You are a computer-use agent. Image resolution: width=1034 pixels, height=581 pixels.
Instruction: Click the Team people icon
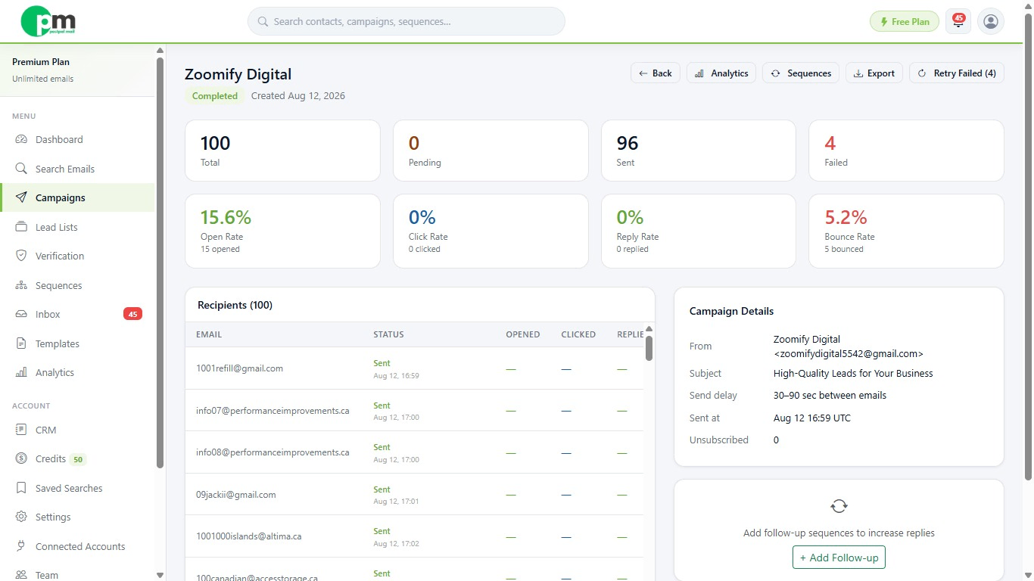(21, 575)
